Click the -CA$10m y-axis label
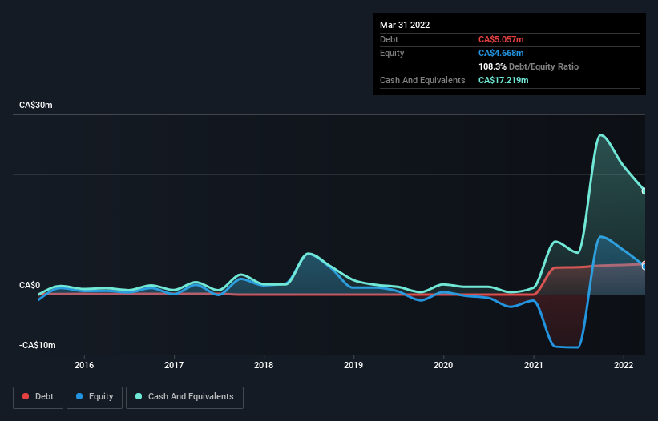 (38, 345)
